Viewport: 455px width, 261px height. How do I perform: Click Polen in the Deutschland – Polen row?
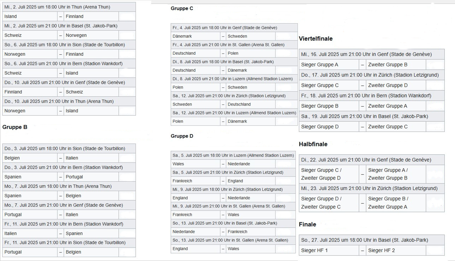point(233,53)
